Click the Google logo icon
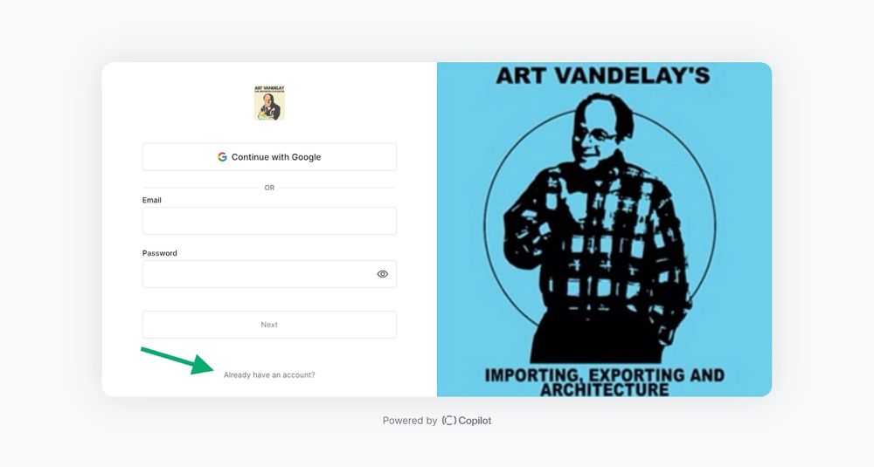The image size is (874, 467). [222, 157]
